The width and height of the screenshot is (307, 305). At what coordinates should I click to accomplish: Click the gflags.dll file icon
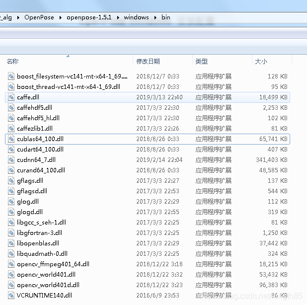[x=11, y=180]
